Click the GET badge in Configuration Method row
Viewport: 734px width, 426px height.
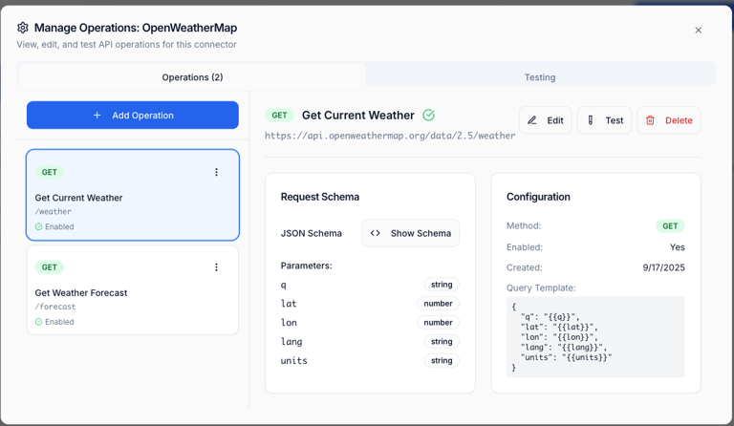tap(670, 225)
